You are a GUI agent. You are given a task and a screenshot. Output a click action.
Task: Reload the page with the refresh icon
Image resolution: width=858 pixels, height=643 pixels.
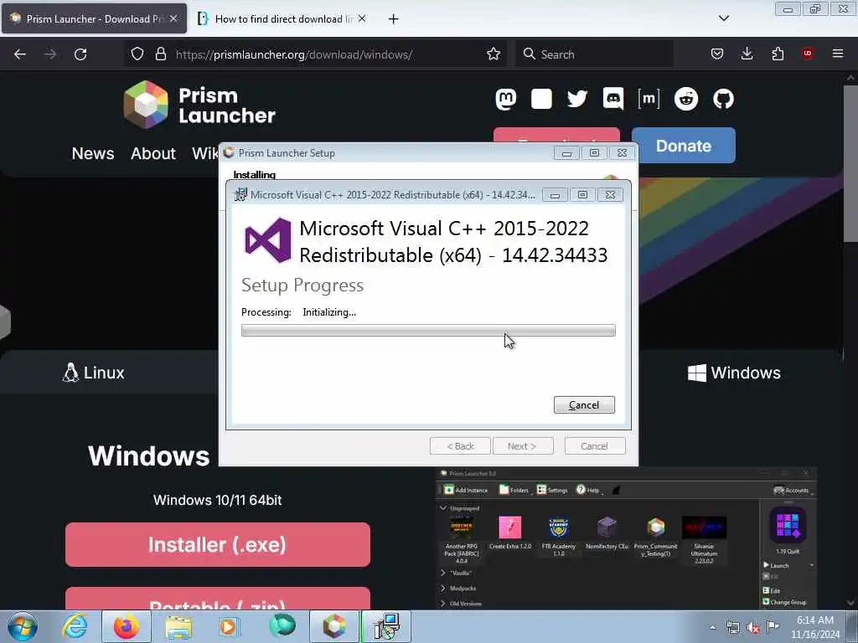pos(80,54)
